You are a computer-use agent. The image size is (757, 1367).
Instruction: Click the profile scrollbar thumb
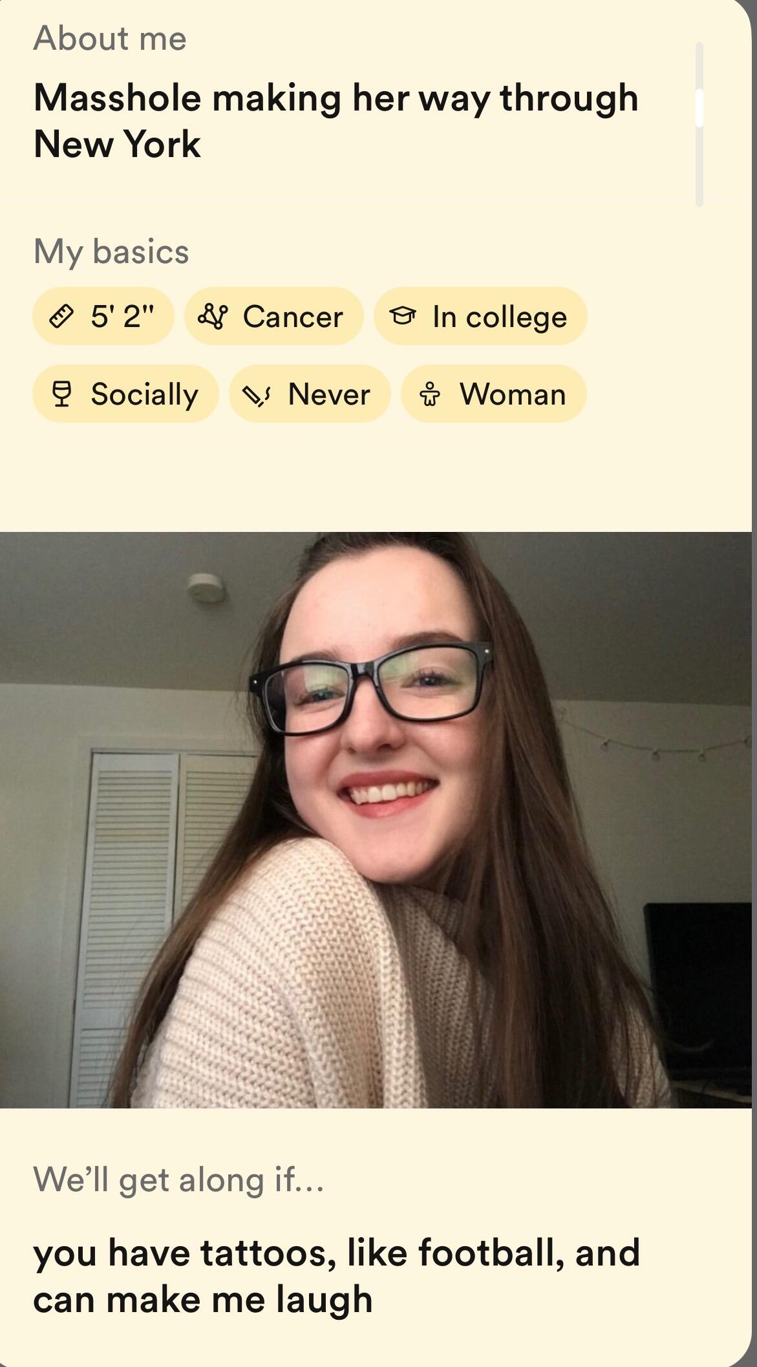pyautogui.click(x=699, y=108)
